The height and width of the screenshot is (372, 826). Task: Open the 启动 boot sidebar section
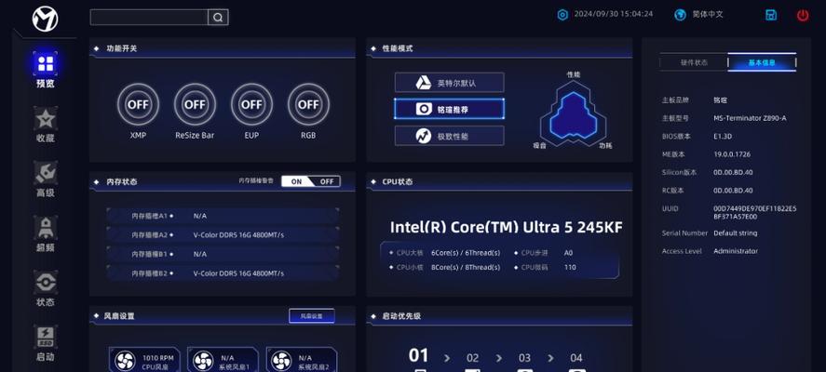coord(46,343)
